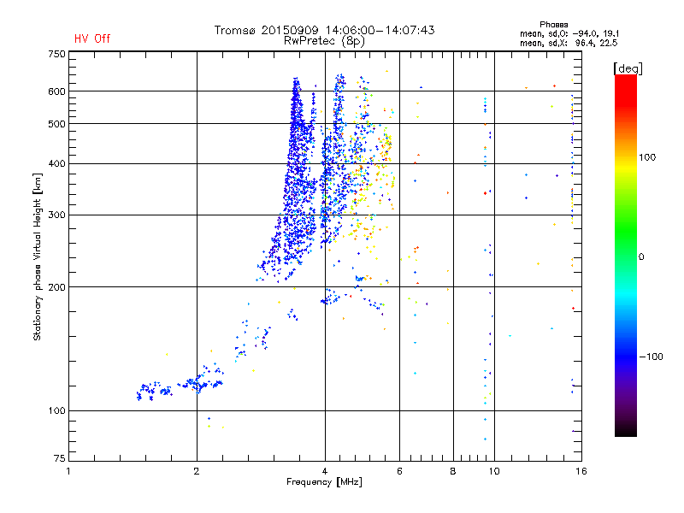Viewport: 684px width, 513px height.
Task: Click the black bottom of the colorbar
Action: click(626, 430)
